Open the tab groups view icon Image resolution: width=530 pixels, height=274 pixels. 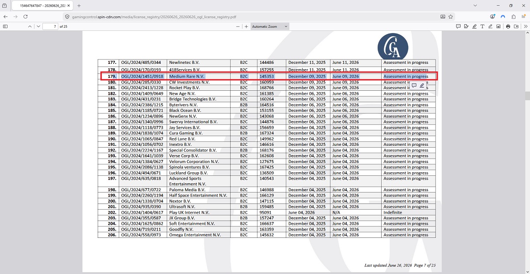(x=5, y=6)
